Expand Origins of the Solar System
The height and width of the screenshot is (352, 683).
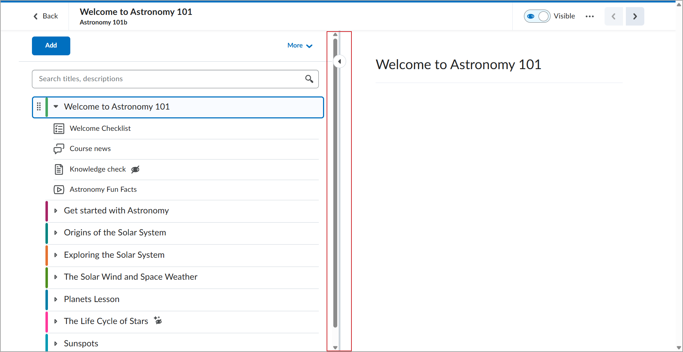(x=56, y=233)
